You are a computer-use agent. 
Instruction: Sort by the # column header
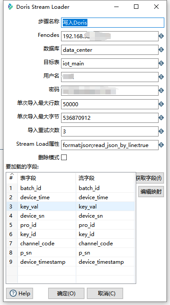click(x=12, y=178)
